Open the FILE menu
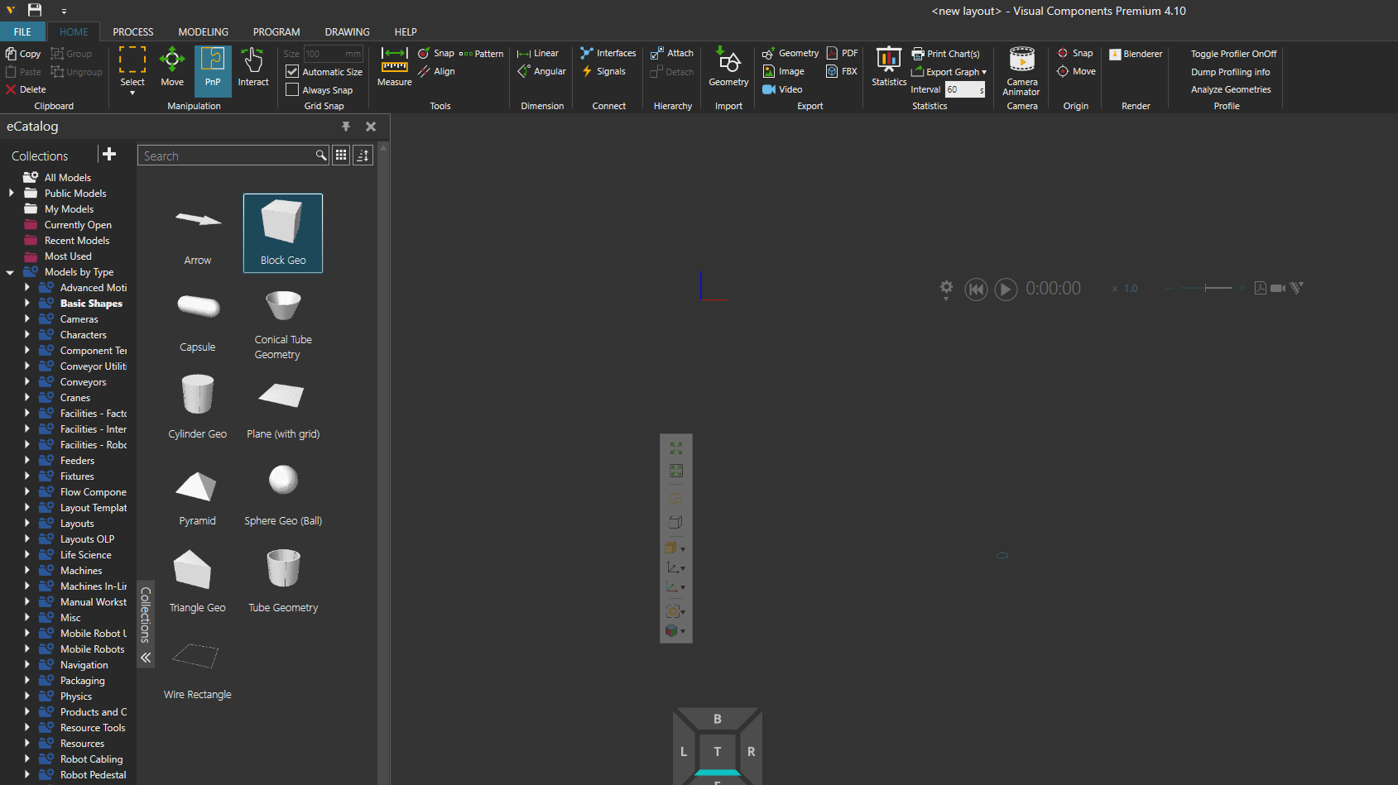The image size is (1398, 785). pos(22,32)
